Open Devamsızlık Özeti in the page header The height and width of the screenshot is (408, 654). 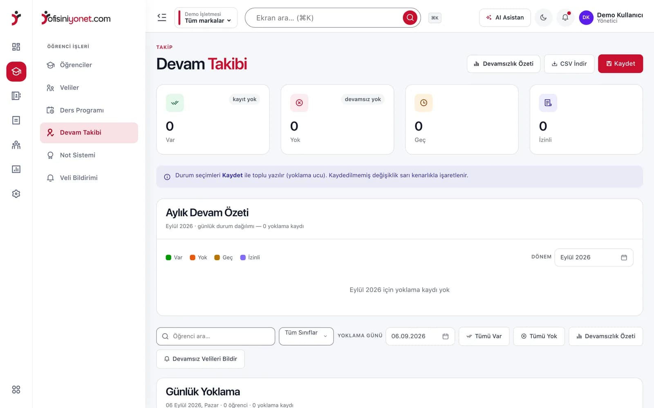click(x=503, y=64)
